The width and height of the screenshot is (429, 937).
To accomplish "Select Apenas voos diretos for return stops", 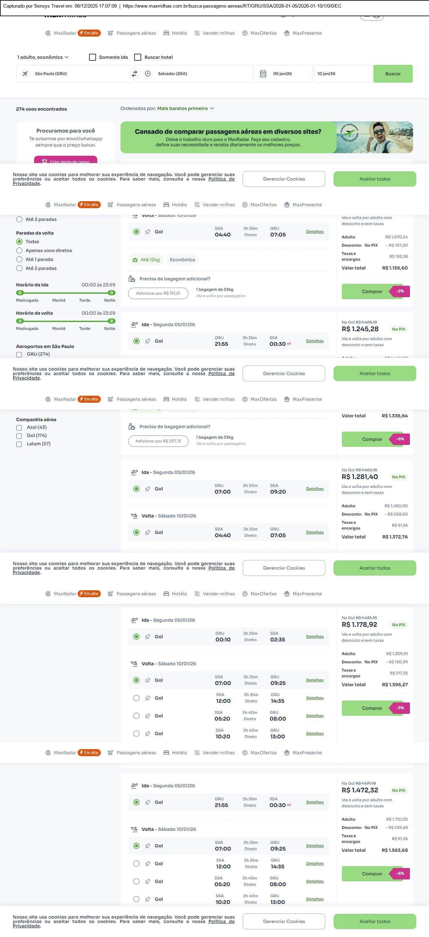I will pos(19,250).
